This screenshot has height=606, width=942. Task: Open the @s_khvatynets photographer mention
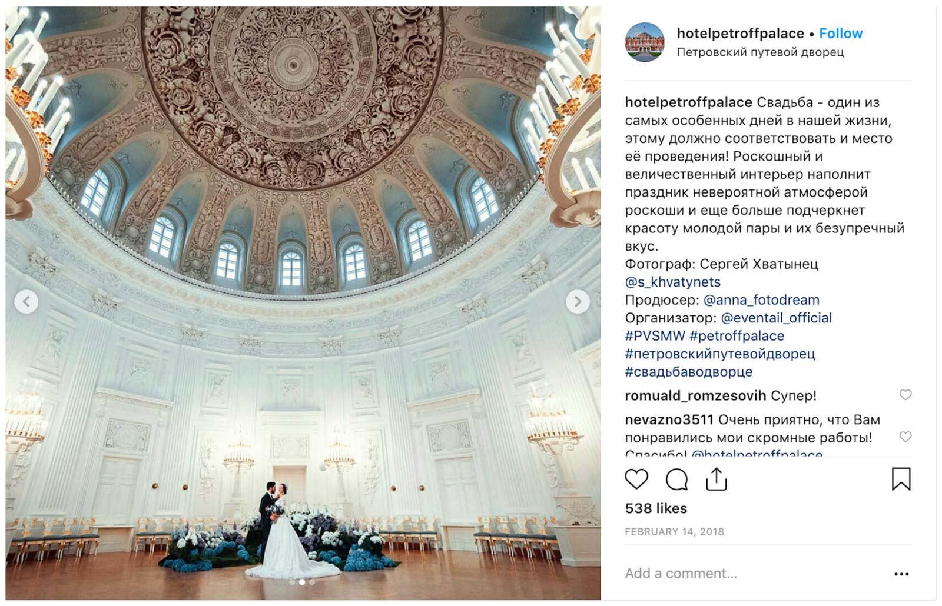coord(672,282)
